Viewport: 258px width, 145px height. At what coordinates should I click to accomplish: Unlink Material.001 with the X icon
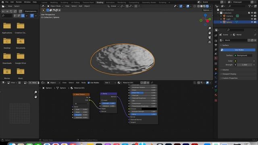[x=148, y=83]
